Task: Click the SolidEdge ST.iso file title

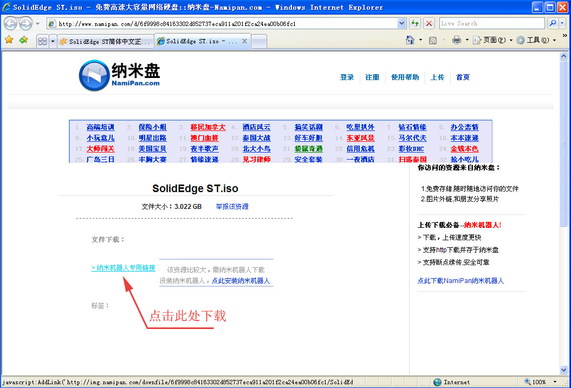Action: click(195, 188)
